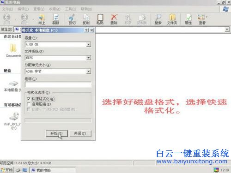Expand the 4096 bytes allocation size dropdown
This screenshot has width=231, height=173.
pyautogui.click(x=88, y=72)
